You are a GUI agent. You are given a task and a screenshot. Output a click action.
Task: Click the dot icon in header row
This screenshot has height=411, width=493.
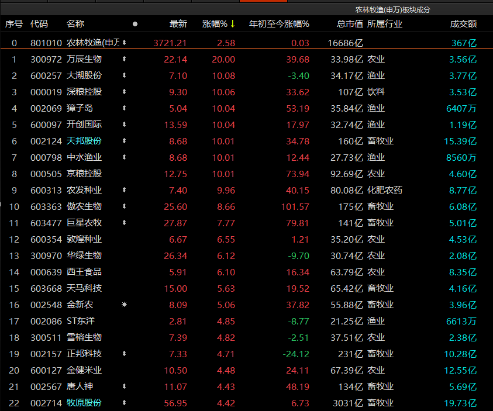pyautogui.click(x=135, y=24)
